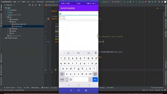The image size is (167, 94).
Task: Open the SDK Manager toolbar icon
Action: click(156, 2)
